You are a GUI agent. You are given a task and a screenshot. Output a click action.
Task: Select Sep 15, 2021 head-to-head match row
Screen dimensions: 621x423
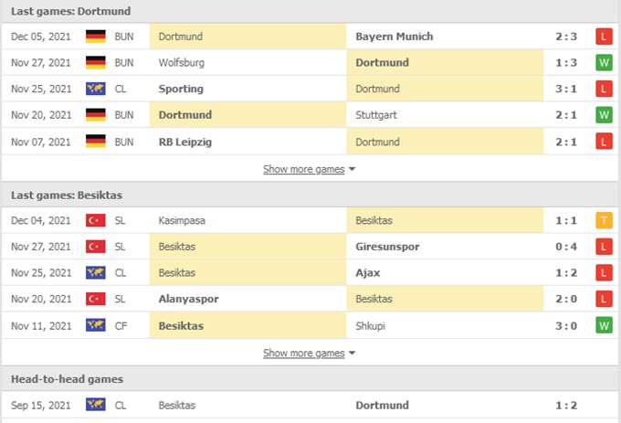click(310, 405)
